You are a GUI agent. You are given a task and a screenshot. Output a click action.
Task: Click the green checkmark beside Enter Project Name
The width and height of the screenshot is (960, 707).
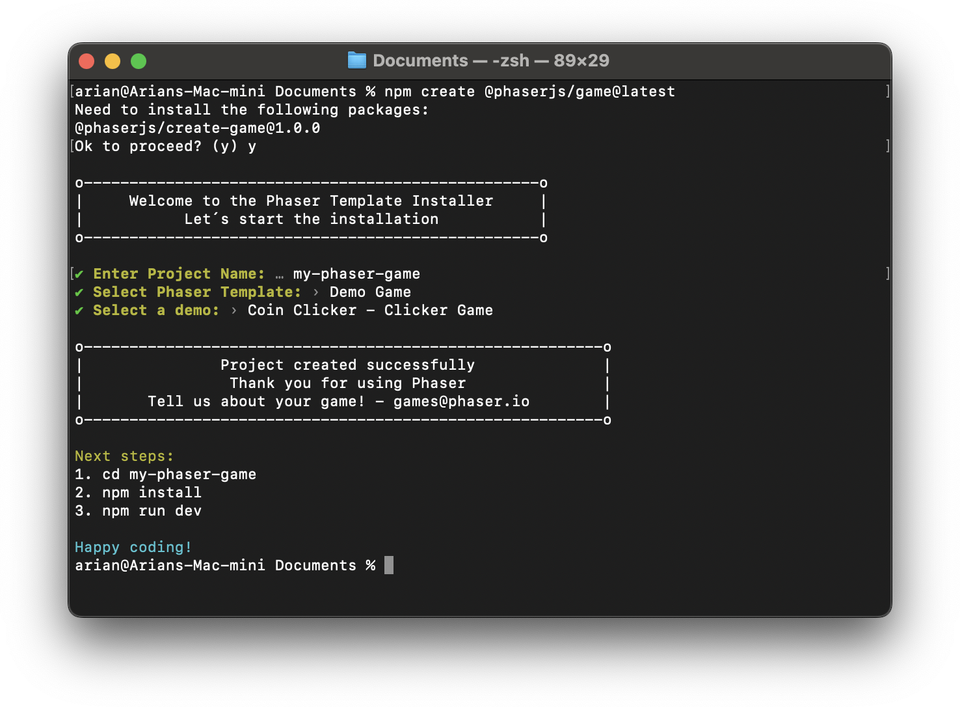pos(79,274)
